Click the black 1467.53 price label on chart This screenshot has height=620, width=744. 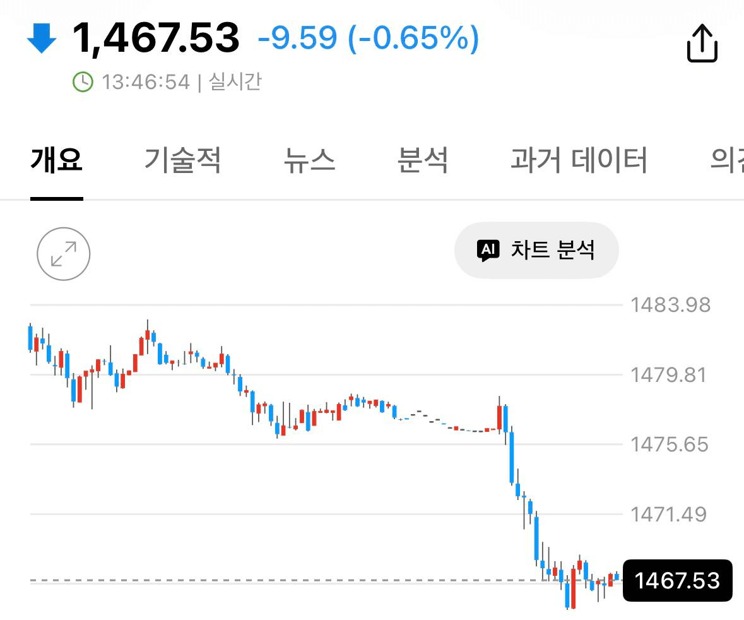pos(678,581)
